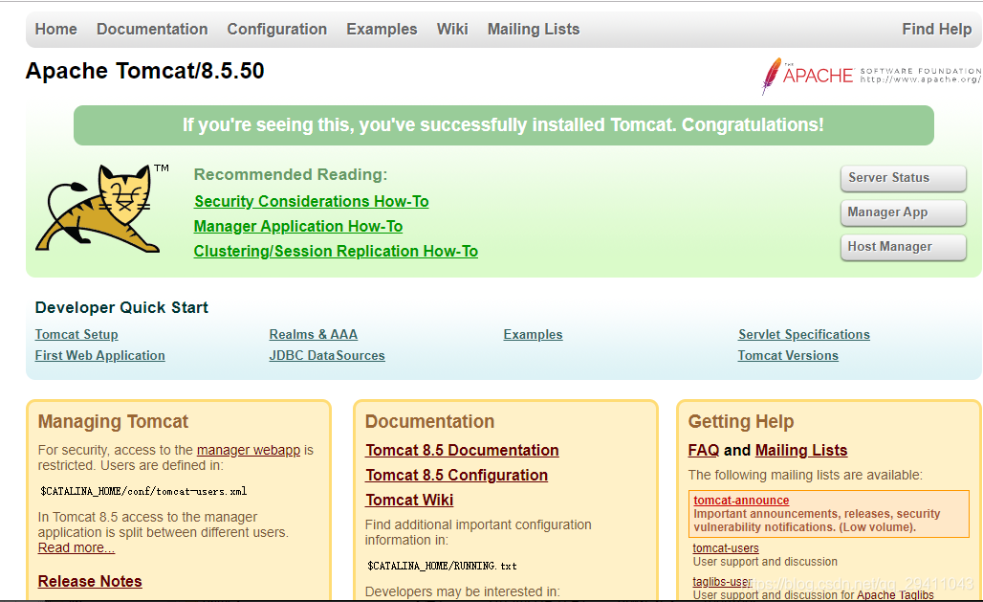Click the green congratulations banner text
The height and width of the screenshot is (602, 983).
click(503, 125)
